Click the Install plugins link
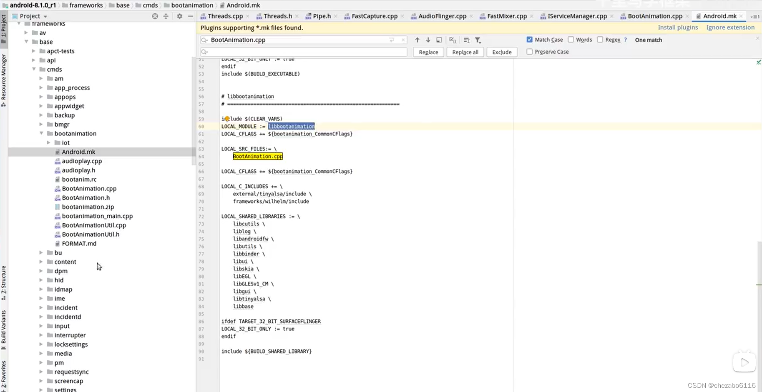762x392 pixels. click(x=678, y=27)
